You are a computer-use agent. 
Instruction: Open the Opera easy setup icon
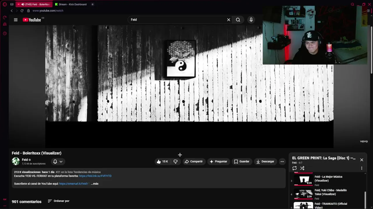(x=368, y=11)
